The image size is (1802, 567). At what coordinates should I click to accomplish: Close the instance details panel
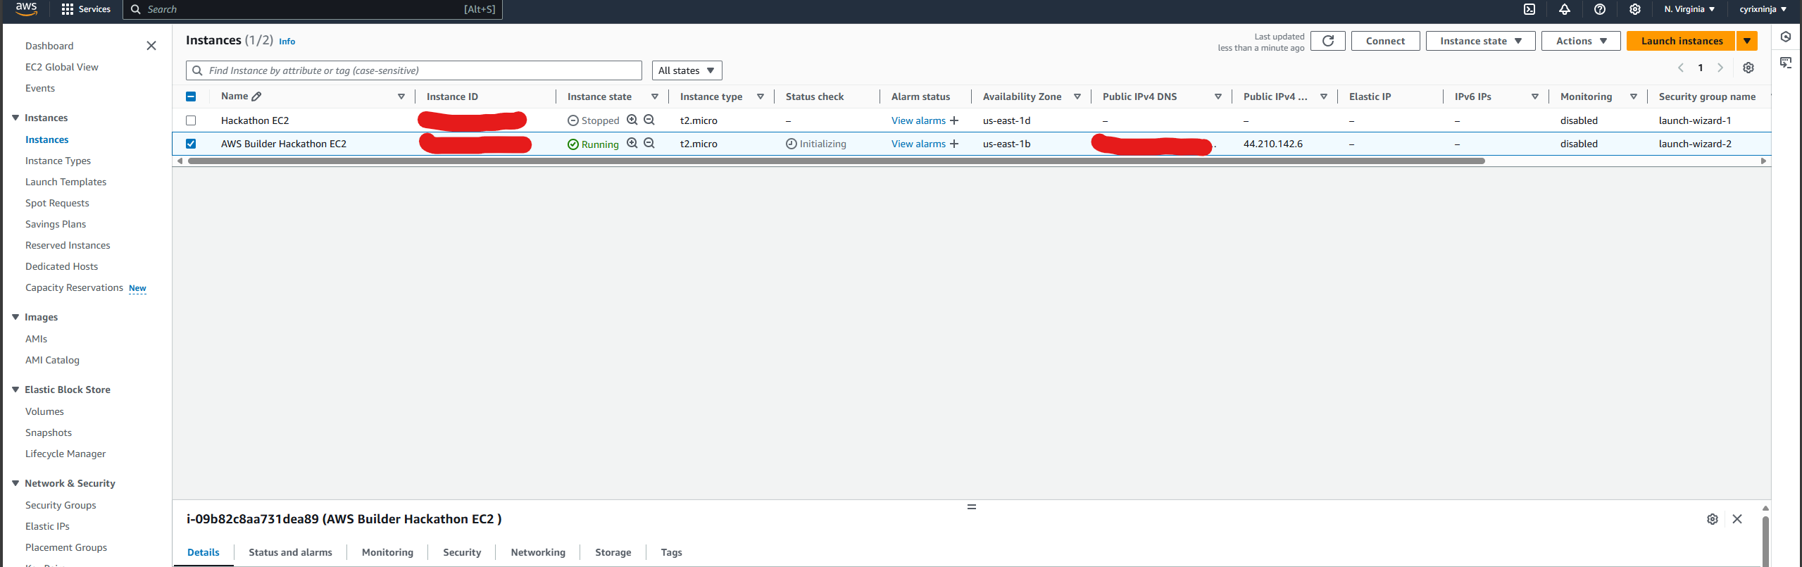coord(1737,519)
